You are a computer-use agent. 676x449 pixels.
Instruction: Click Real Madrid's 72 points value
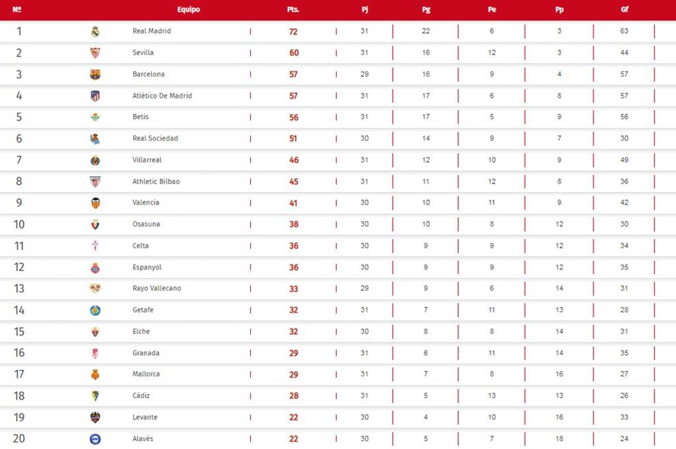[293, 32]
